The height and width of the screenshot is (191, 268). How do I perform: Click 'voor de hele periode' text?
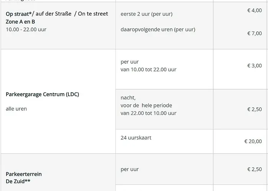click(x=146, y=105)
